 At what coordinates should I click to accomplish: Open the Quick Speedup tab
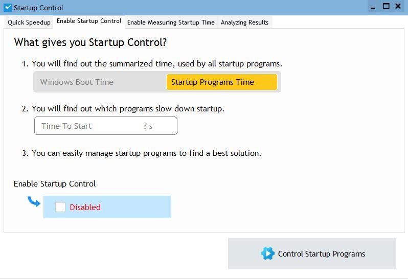click(29, 22)
